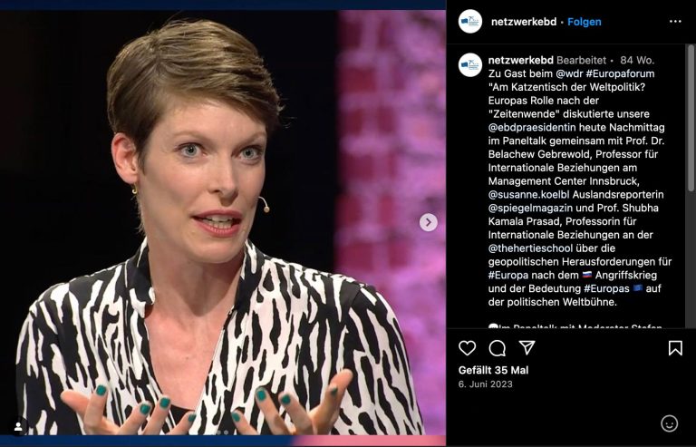Screen dimensions: 696x447
Task: Open netzwerkebd username in post header
Action: (523, 22)
